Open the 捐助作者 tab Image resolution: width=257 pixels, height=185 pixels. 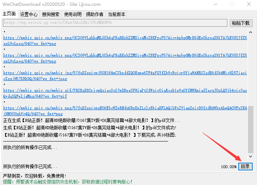click(94, 14)
